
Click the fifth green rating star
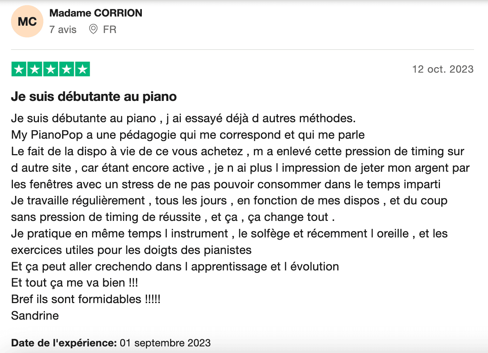pyautogui.click(x=82, y=69)
